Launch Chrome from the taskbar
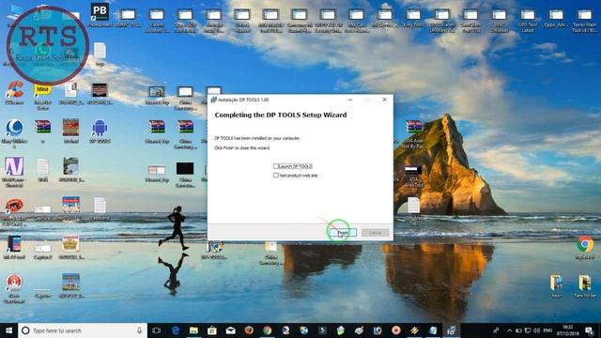The height and width of the screenshot is (338, 601). click(x=267, y=330)
